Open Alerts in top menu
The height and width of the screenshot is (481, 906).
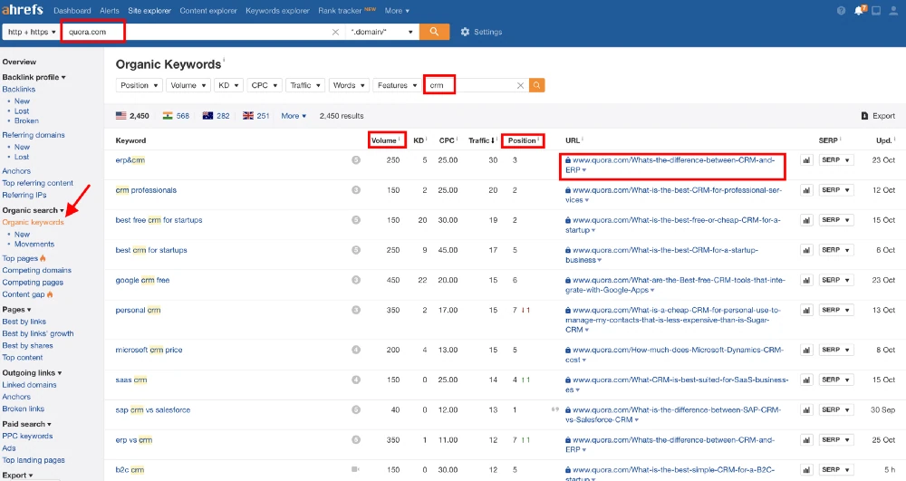(110, 10)
